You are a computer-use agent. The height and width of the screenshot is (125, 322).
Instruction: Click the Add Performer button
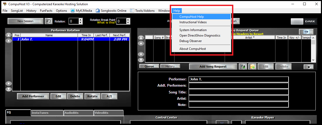[33, 96]
